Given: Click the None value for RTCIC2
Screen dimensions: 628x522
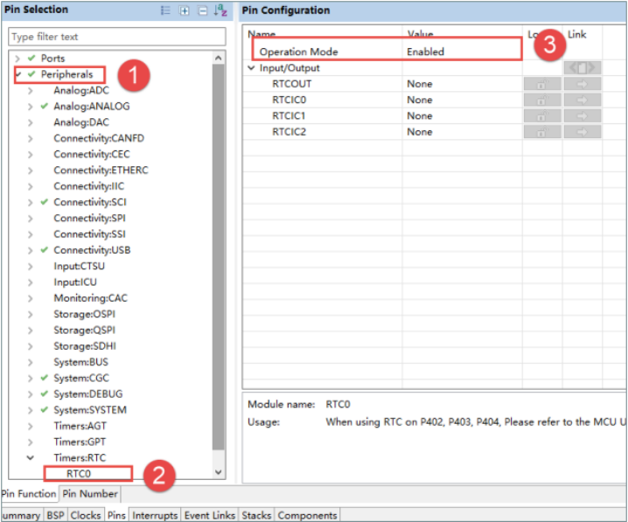Looking at the screenshot, I should (x=420, y=132).
